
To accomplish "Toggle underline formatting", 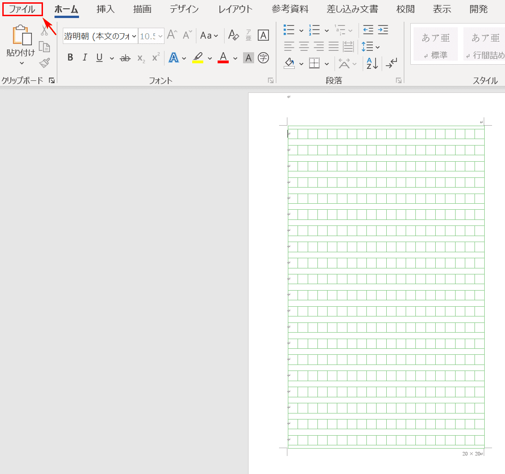I will (99, 58).
